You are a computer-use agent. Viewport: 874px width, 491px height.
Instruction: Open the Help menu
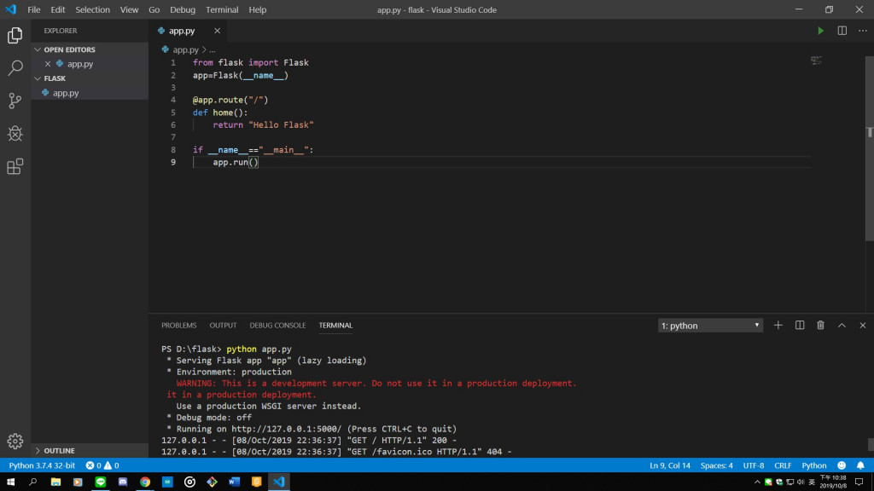point(258,9)
